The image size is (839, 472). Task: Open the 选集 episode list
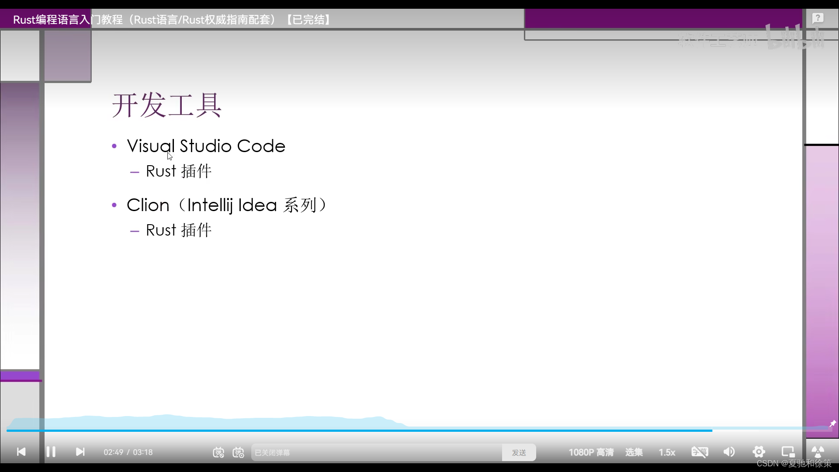[x=634, y=452]
